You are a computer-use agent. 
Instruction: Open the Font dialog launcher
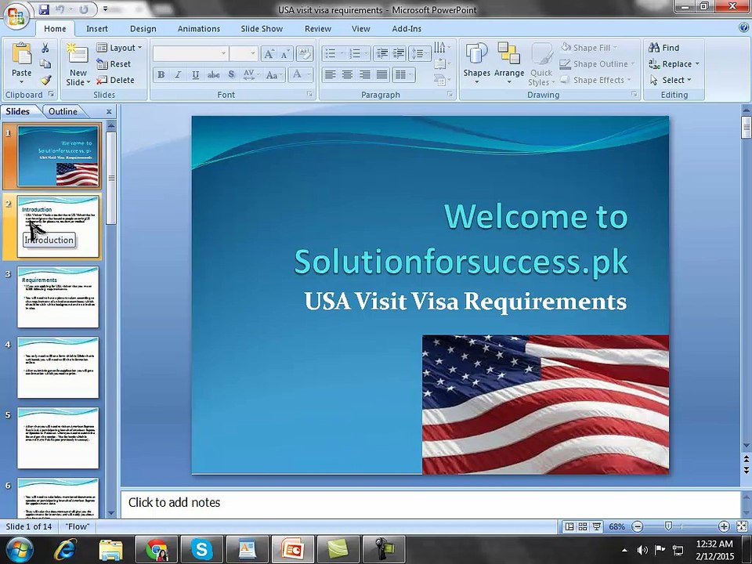(x=310, y=95)
